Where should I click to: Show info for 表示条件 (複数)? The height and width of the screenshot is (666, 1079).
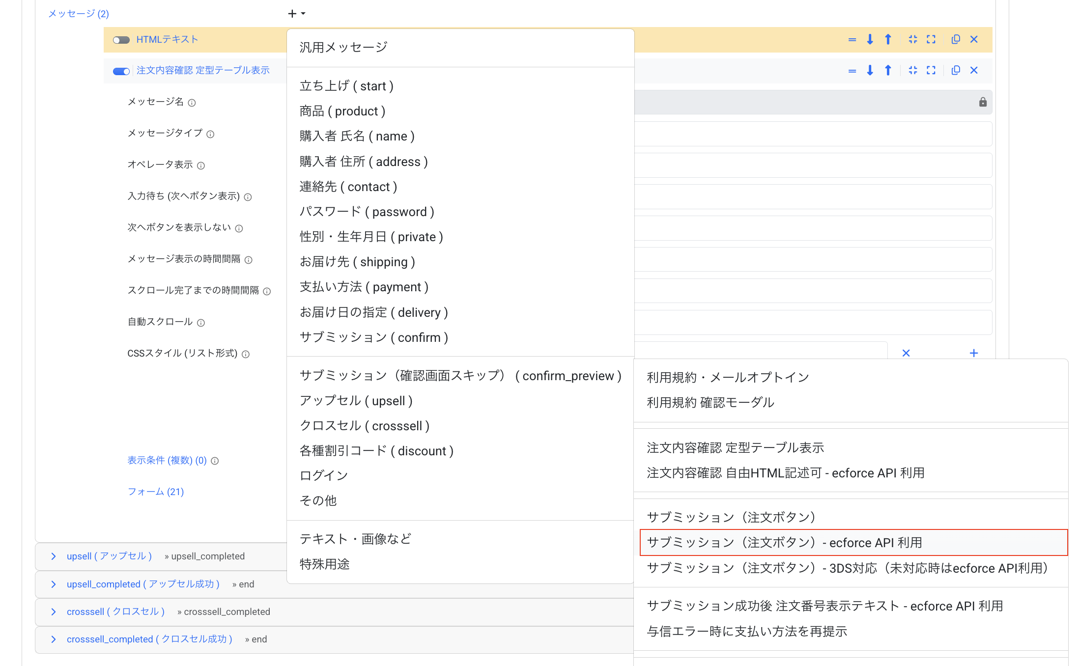point(215,461)
